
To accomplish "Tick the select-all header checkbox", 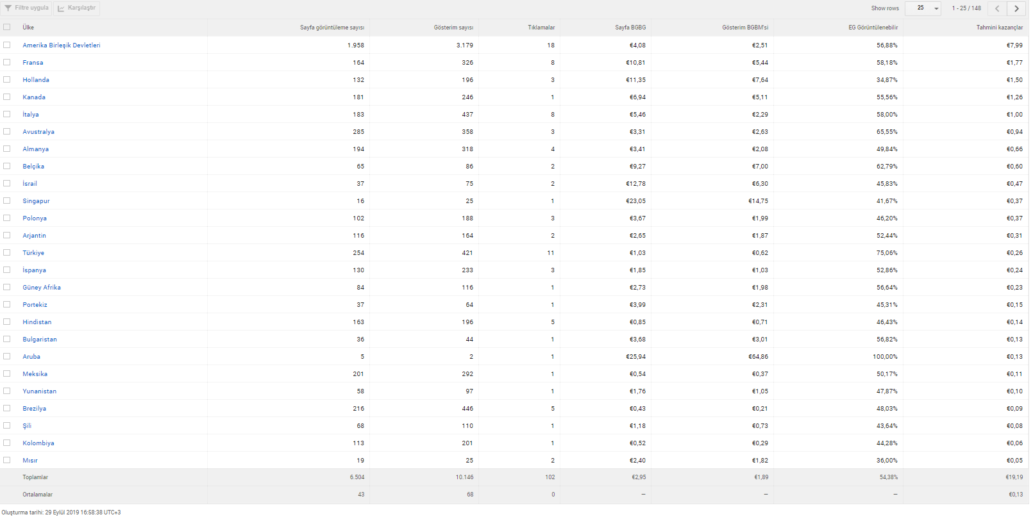I will (x=7, y=27).
